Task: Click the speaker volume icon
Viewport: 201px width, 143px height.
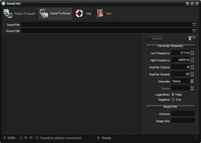Action: pyautogui.click(x=31, y=138)
